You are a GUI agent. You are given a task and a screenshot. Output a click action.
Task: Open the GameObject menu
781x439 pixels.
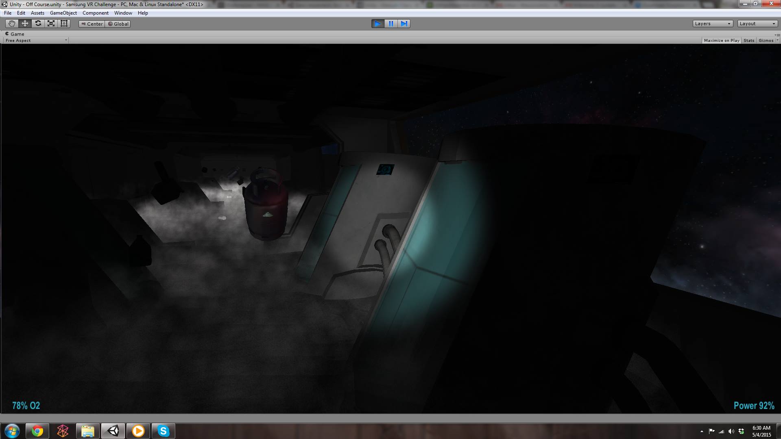(x=63, y=13)
